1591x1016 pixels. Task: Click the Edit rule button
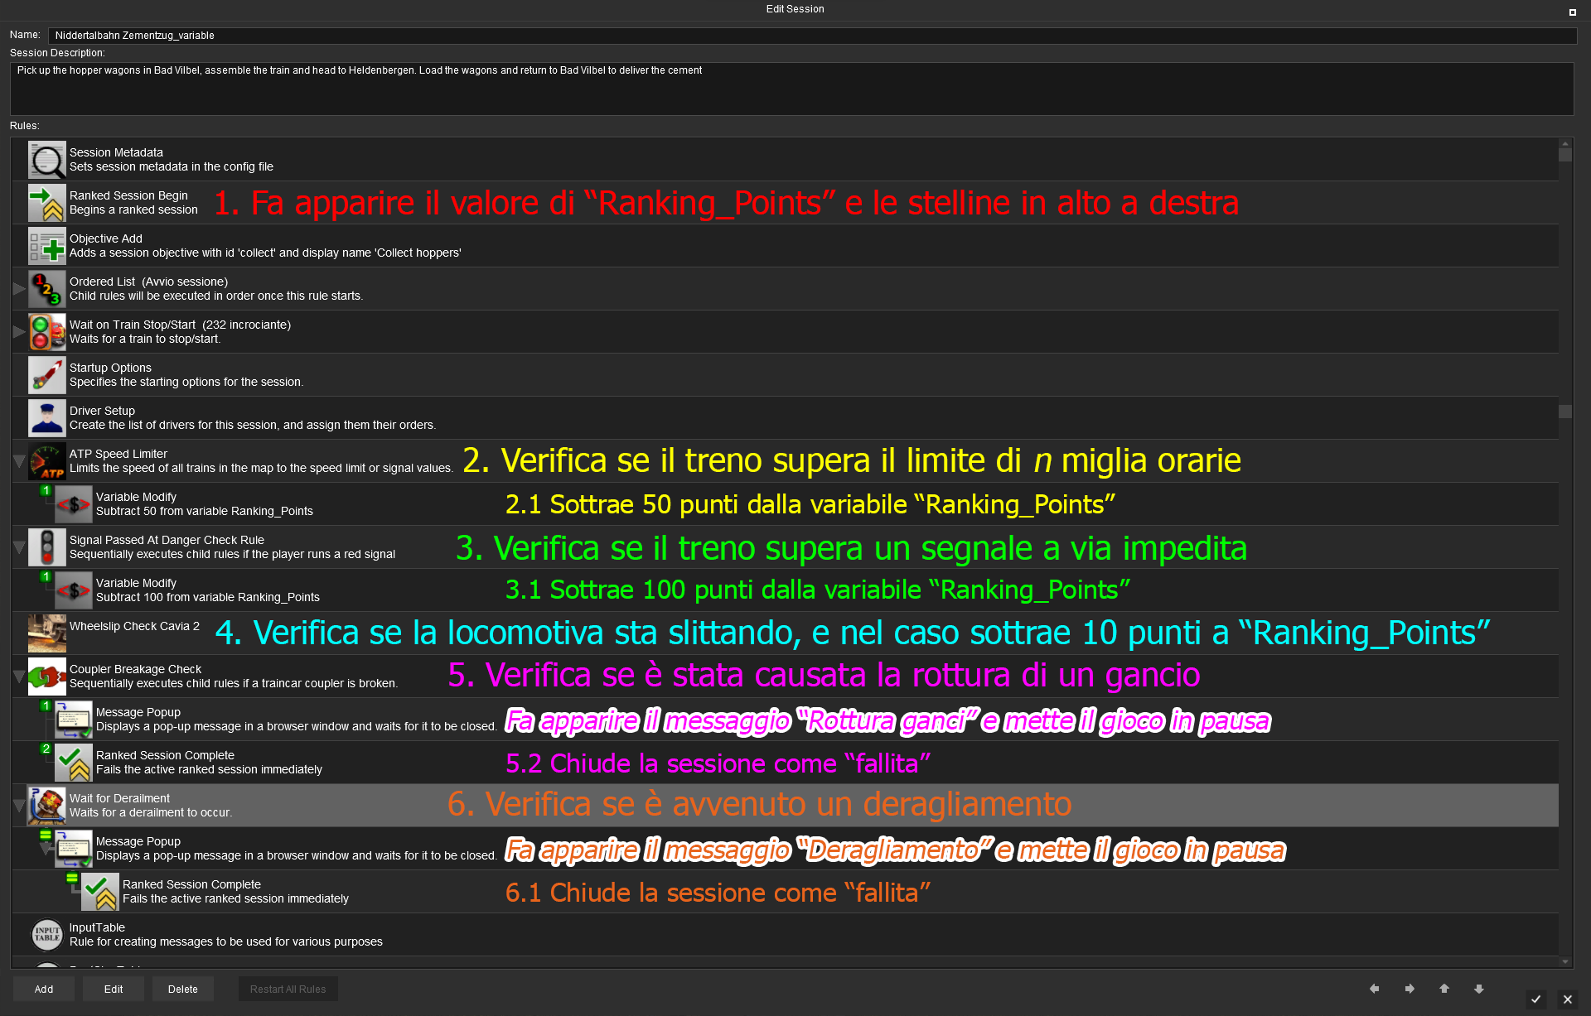pyautogui.click(x=114, y=989)
